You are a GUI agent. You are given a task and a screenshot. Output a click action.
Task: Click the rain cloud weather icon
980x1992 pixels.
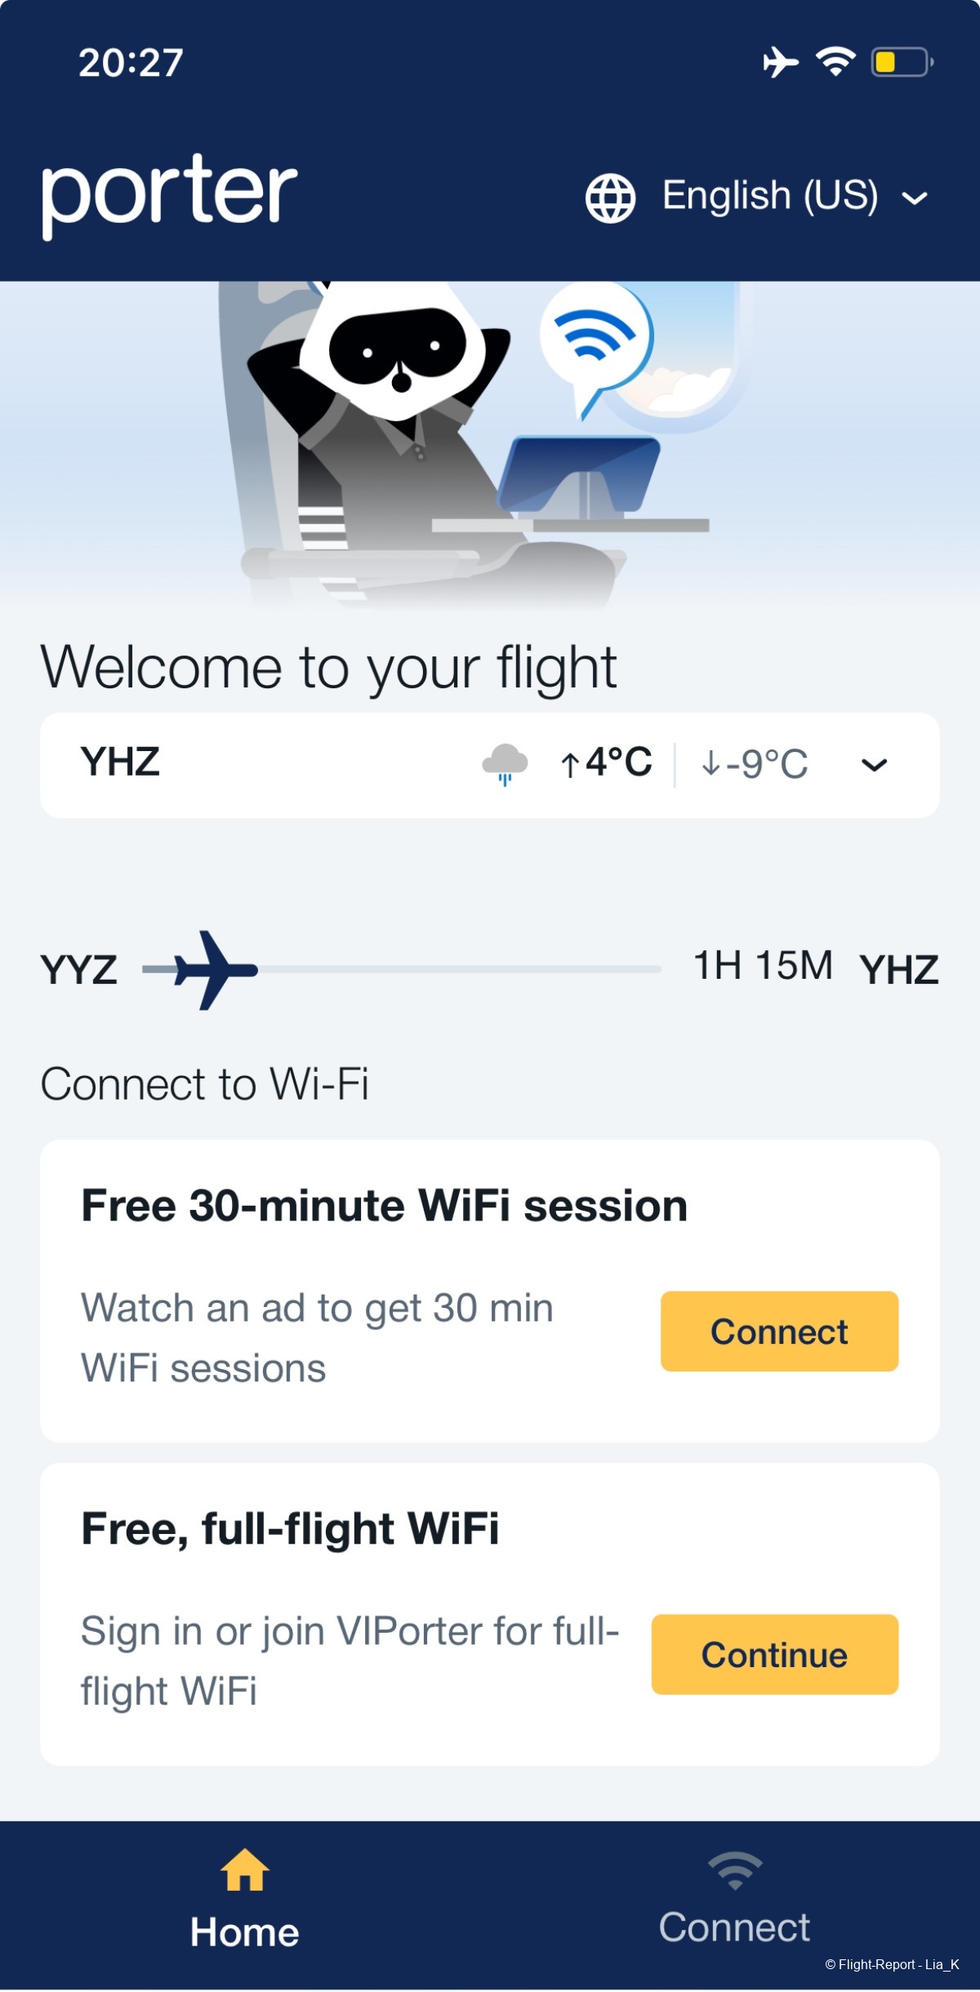point(505,764)
